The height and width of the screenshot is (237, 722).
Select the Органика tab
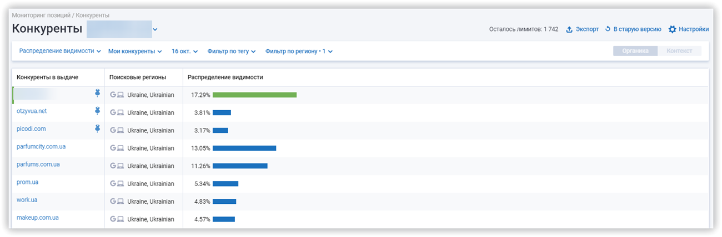[635, 51]
